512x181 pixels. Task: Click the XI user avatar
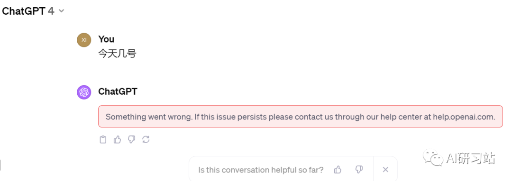(84, 40)
